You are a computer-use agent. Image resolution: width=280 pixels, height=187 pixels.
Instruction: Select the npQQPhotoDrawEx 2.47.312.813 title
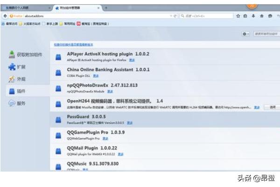102,85
